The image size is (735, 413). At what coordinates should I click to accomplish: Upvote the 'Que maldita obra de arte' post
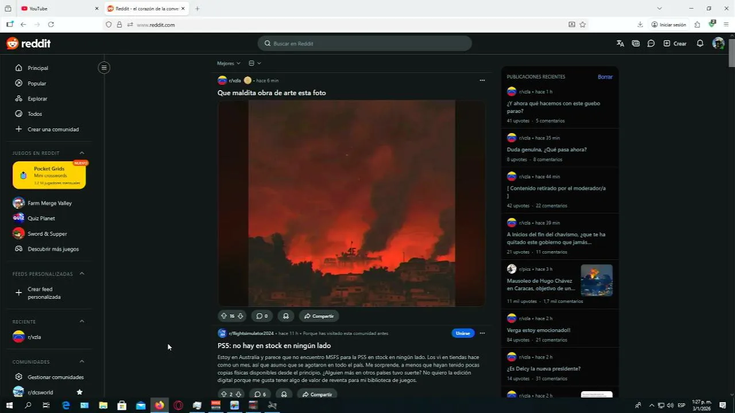coord(224,316)
